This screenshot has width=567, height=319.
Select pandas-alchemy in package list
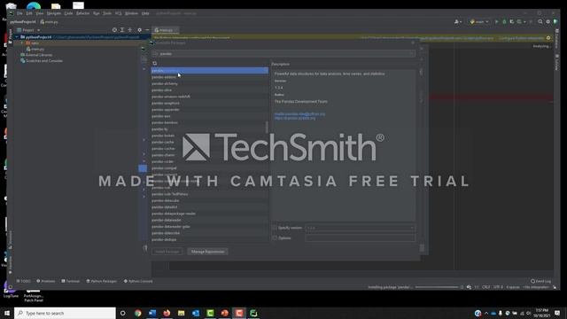point(210,83)
